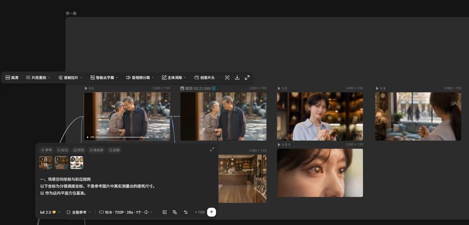
Task: Click the frame capture icon in toolbar
Action: [227, 78]
